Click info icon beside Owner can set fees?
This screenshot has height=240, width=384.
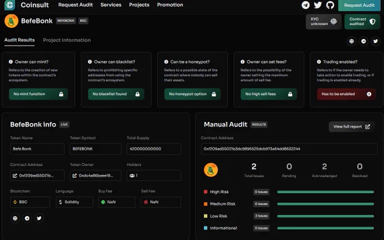(x=242, y=62)
